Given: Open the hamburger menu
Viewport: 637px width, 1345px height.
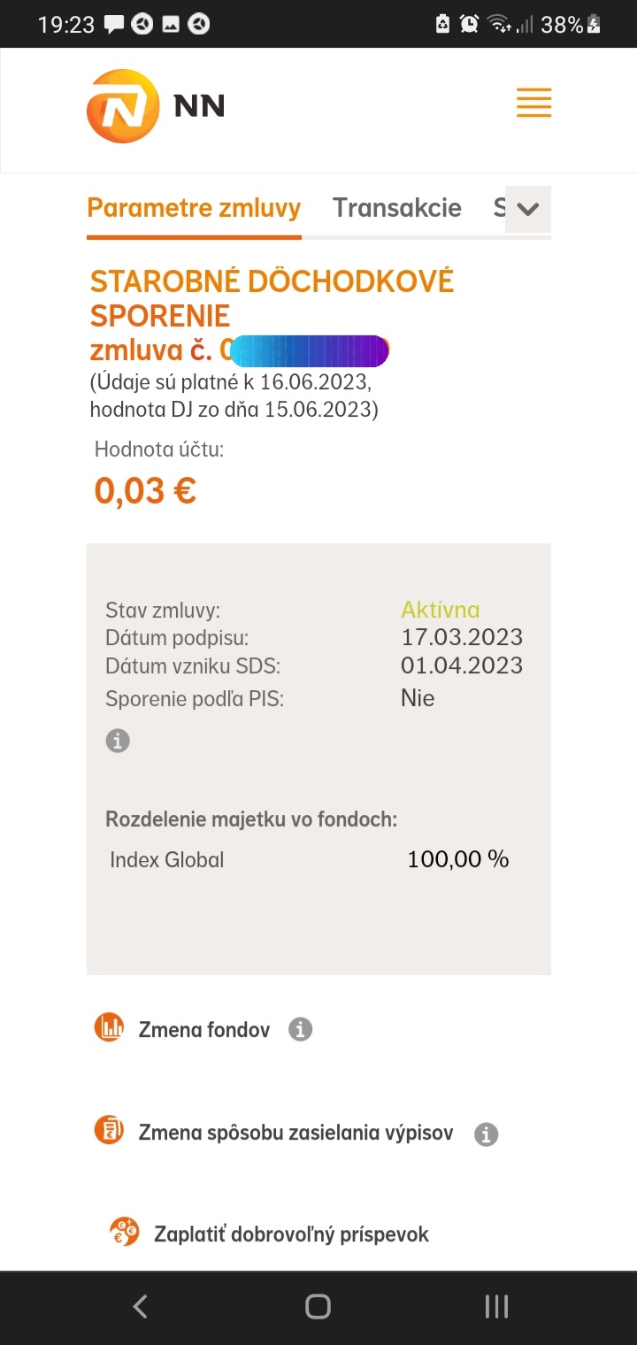Looking at the screenshot, I should point(533,104).
